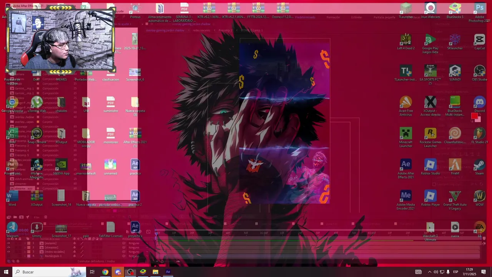Select the BlueStacks 5 desktop icon

[455, 11]
